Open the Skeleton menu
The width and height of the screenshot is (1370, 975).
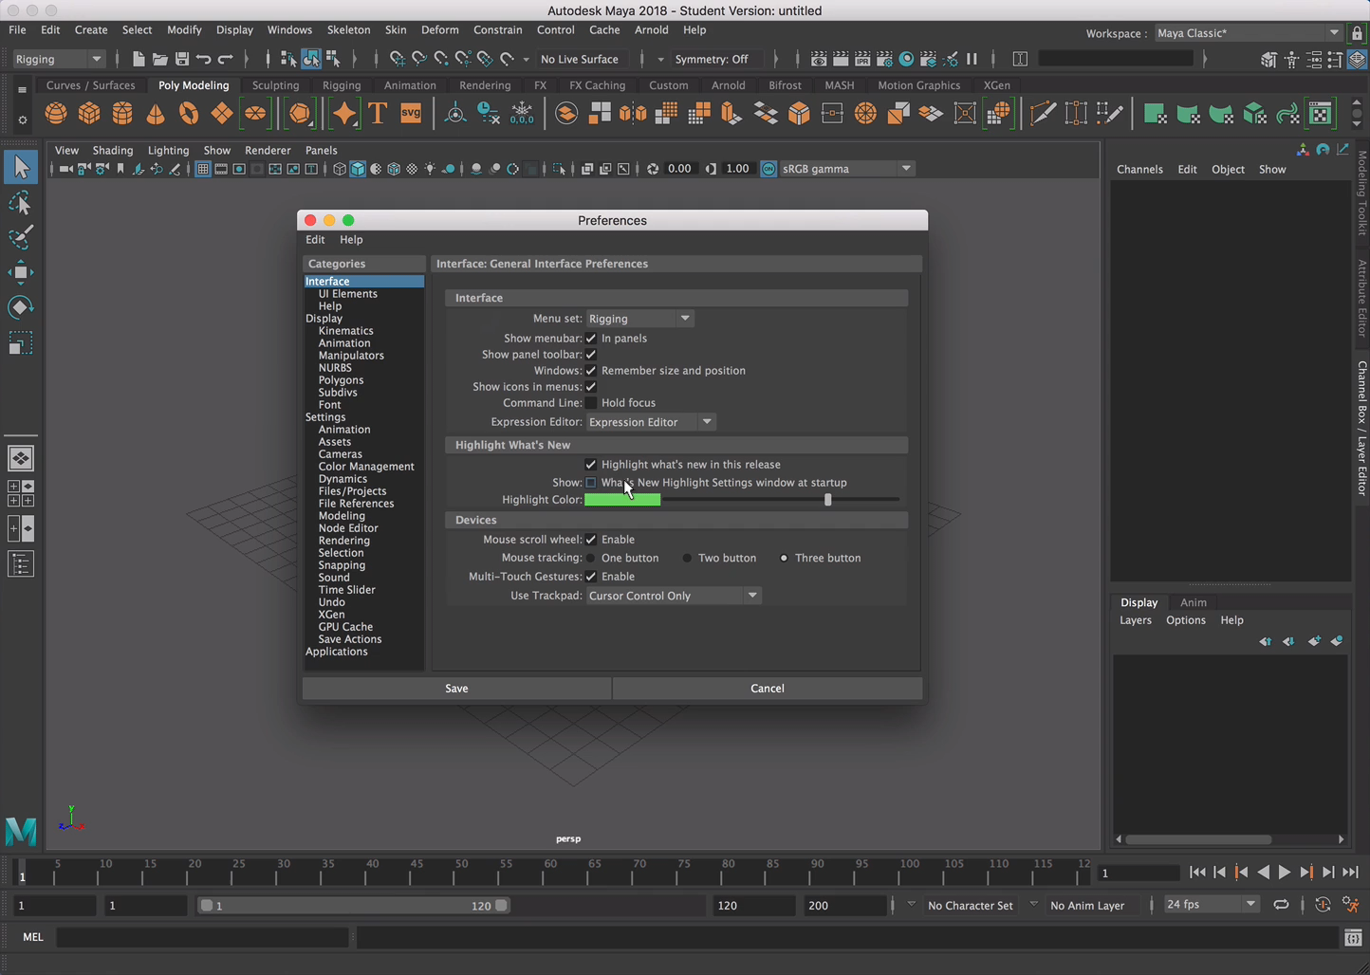tap(348, 29)
